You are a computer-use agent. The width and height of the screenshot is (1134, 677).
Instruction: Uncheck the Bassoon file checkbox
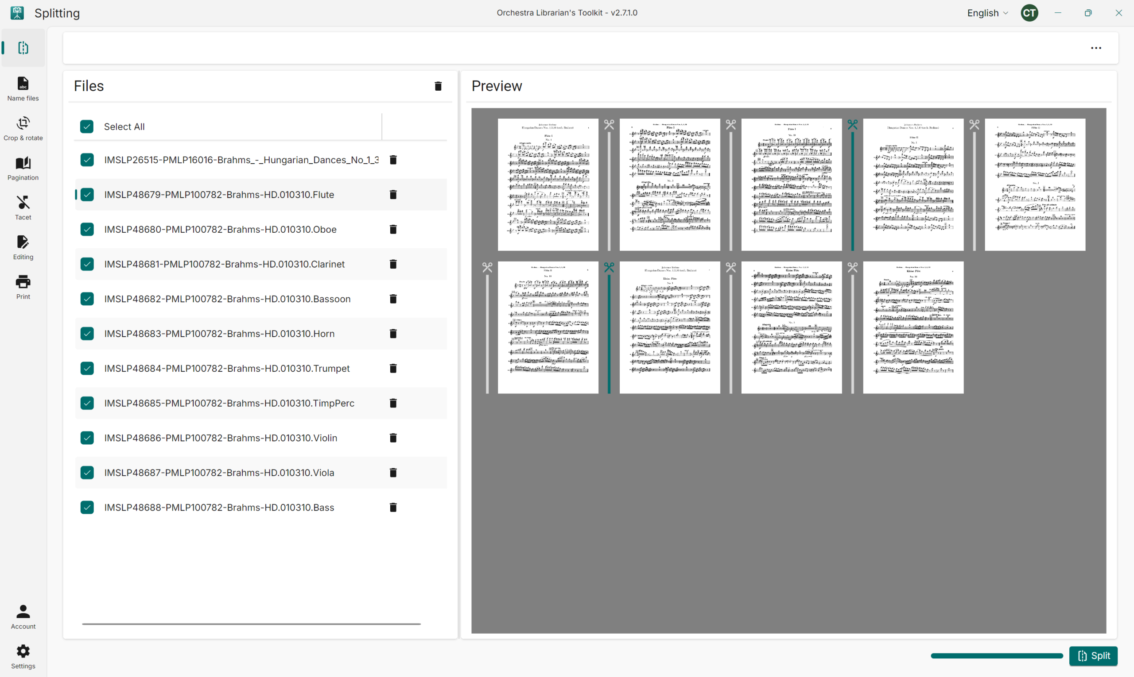(x=87, y=299)
